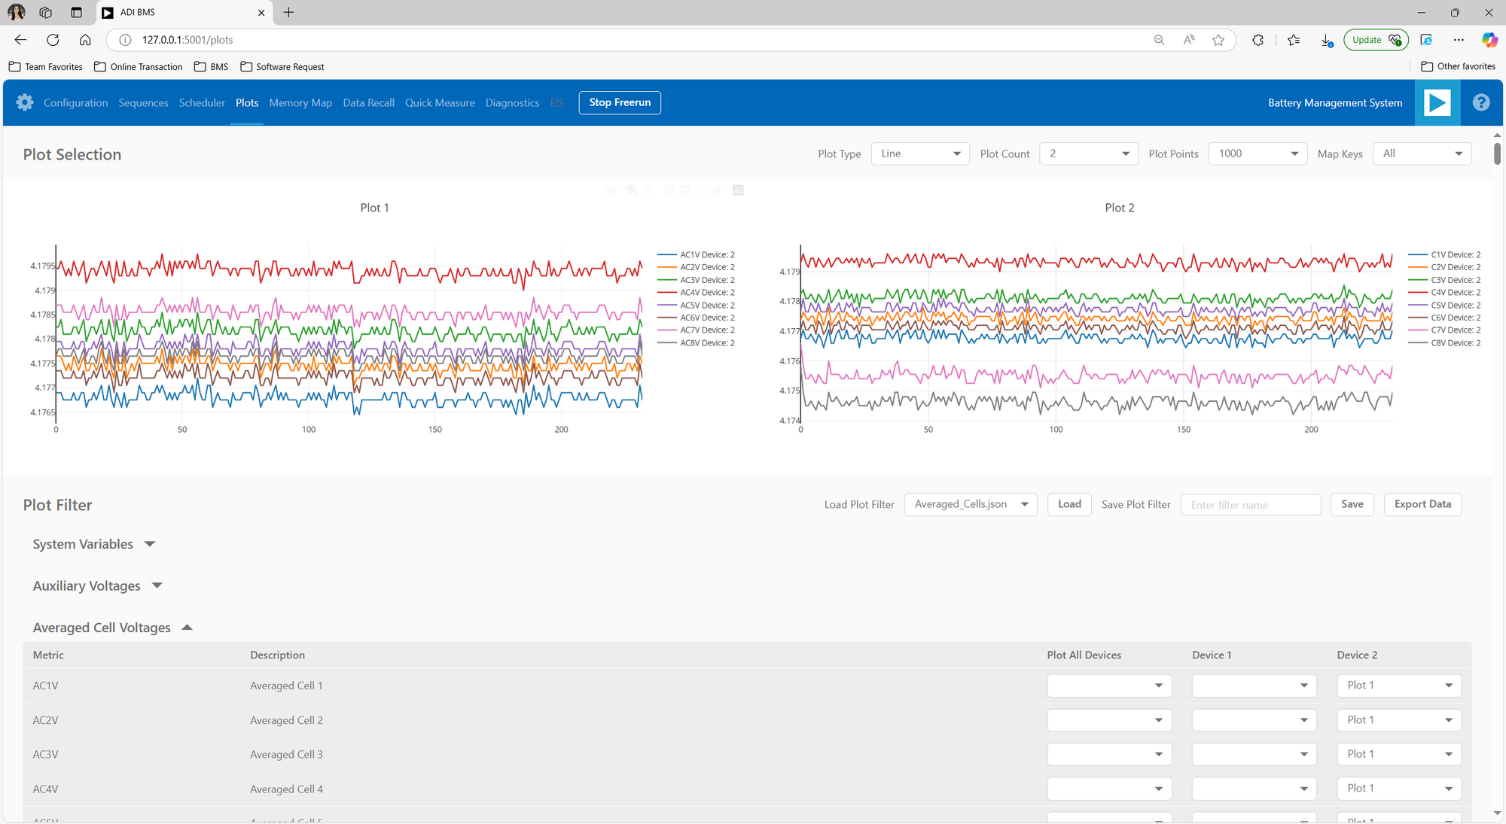Image resolution: width=1506 pixels, height=824 pixels.
Task: Toggle AC4V Device: 2 trace in legend
Action: (695, 293)
